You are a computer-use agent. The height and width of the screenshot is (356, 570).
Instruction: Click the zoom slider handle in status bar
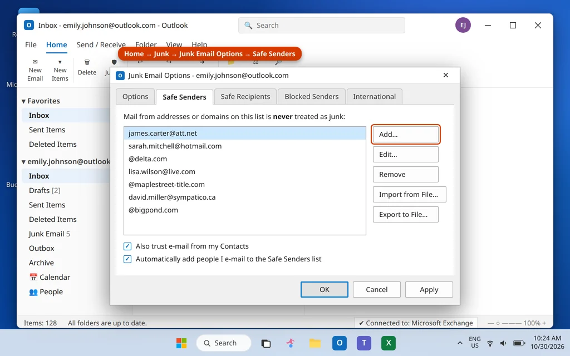498,323
